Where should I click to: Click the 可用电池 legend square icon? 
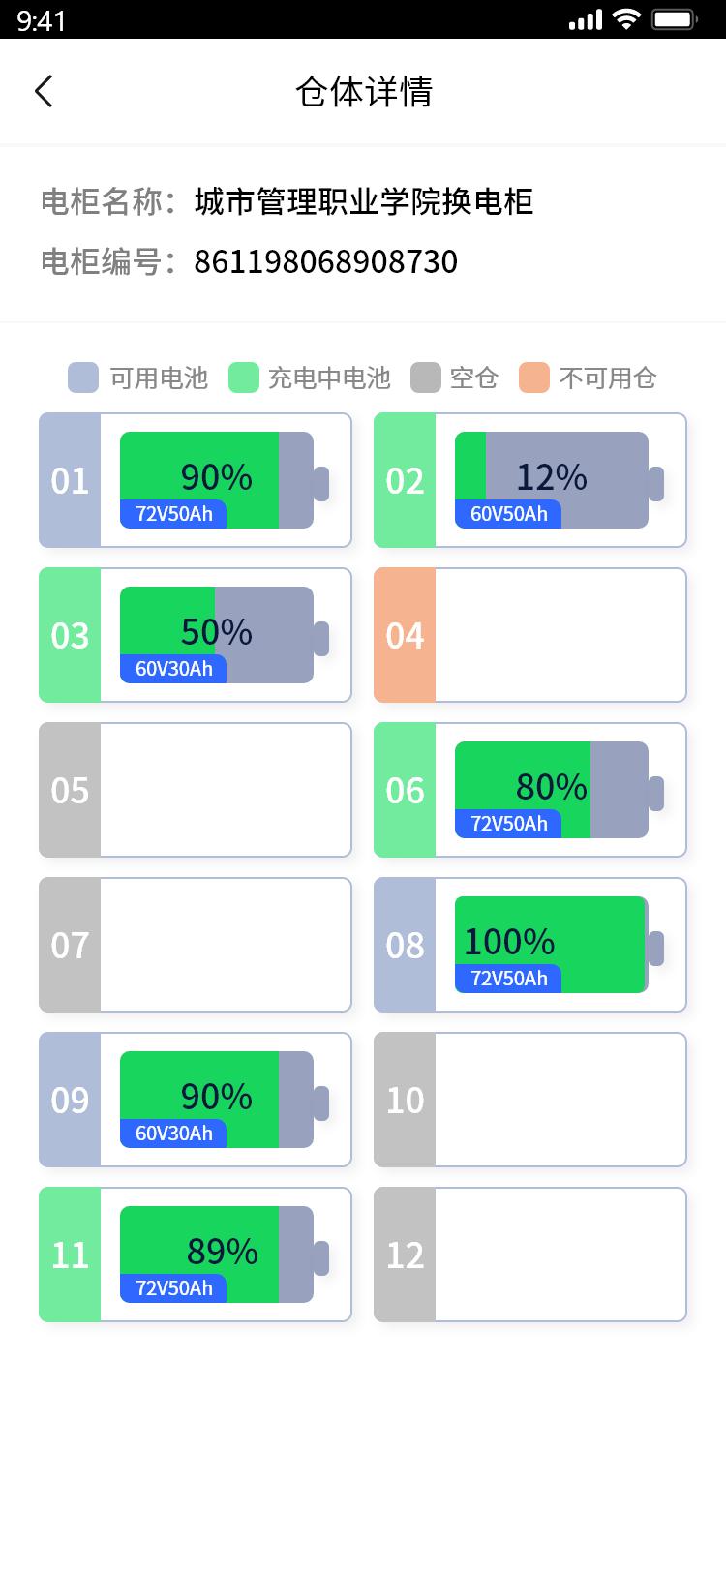[x=82, y=378]
